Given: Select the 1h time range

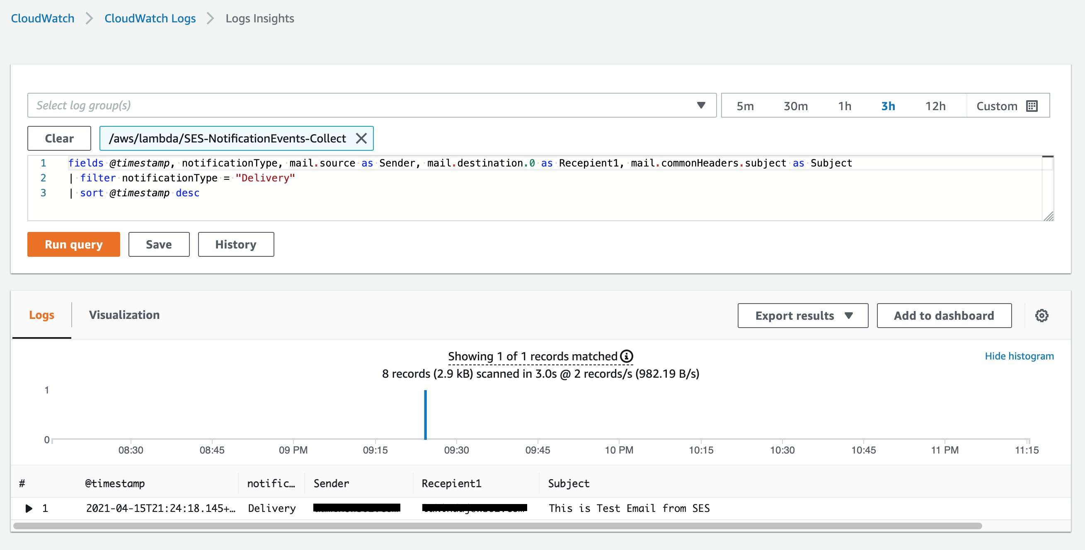Looking at the screenshot, I should 844,106.
